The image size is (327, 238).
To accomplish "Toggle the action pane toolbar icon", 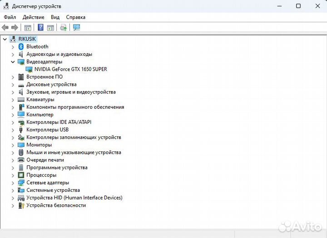I will point(50,28).
